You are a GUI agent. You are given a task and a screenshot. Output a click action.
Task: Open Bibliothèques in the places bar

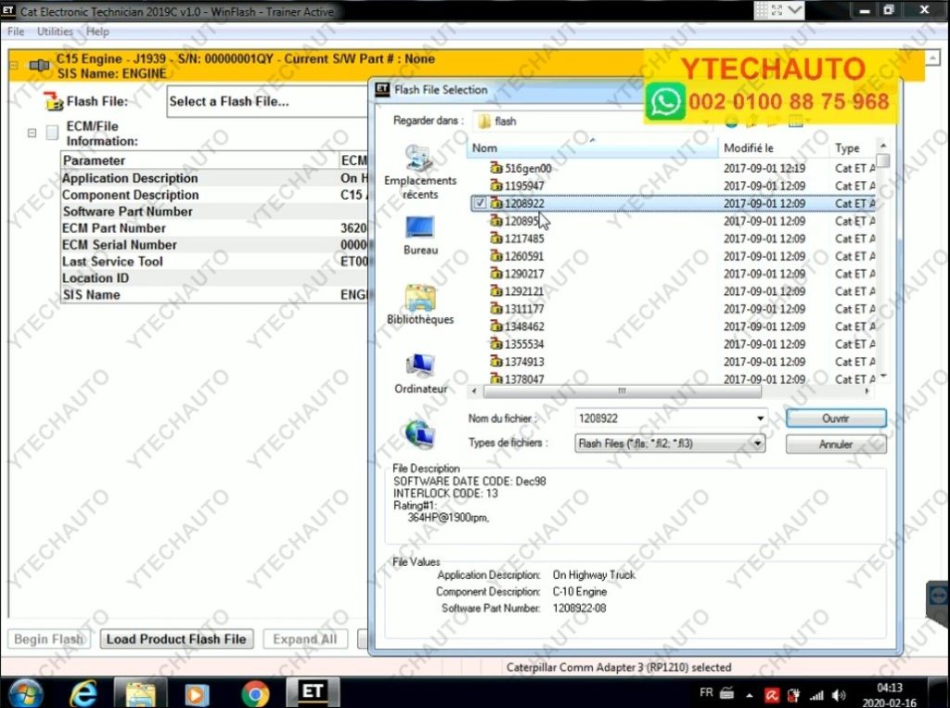click(x=420, y=305)
